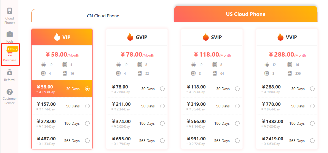The image size is (328, 153).
Task: Click the Offers badge
Action: (x=13, y=49)
